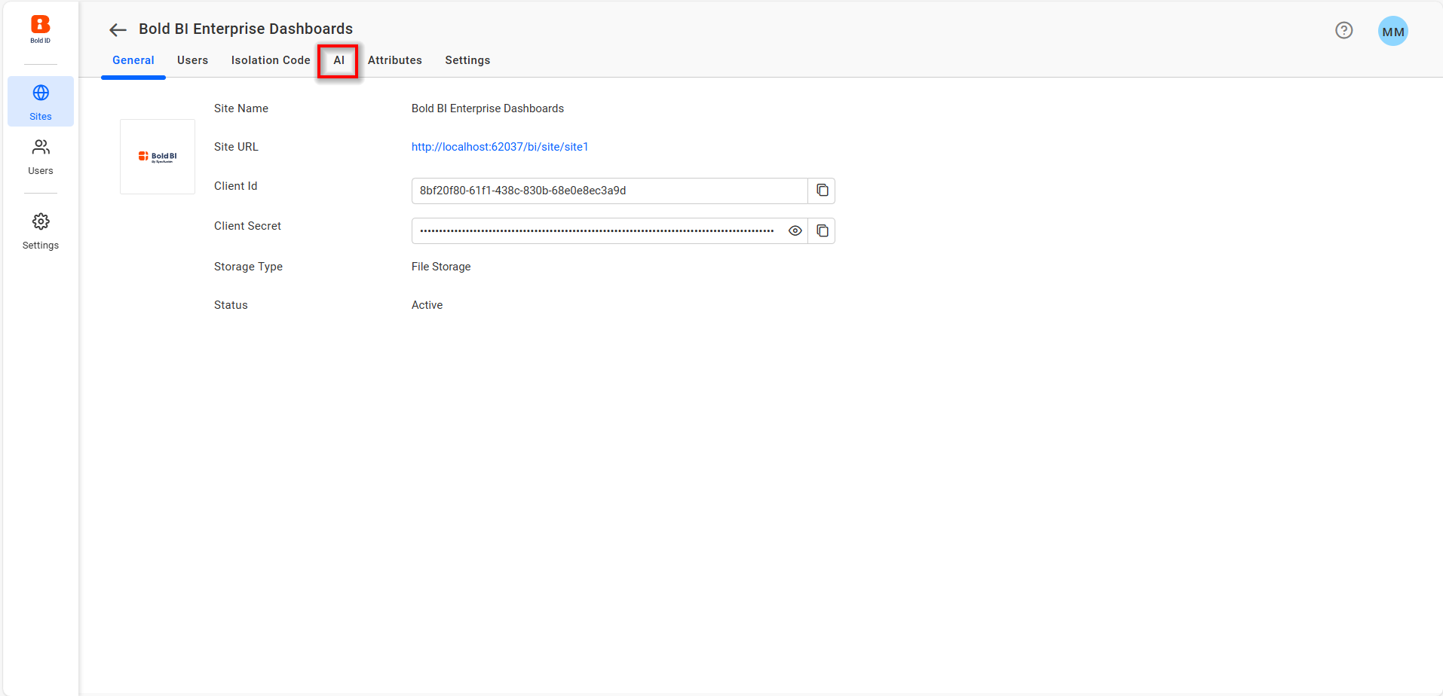Click inside the Client Secret field
This screenshot has height=696, width=1443.
click(596, 231)
